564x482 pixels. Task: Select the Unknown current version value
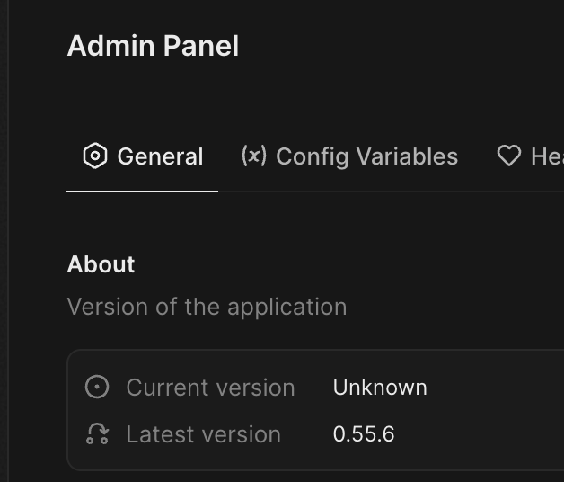[x=380, y=388]
